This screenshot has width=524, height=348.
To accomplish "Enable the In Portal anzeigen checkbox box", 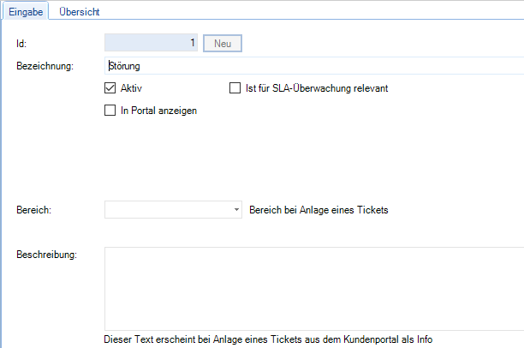I will pos(110,110).
